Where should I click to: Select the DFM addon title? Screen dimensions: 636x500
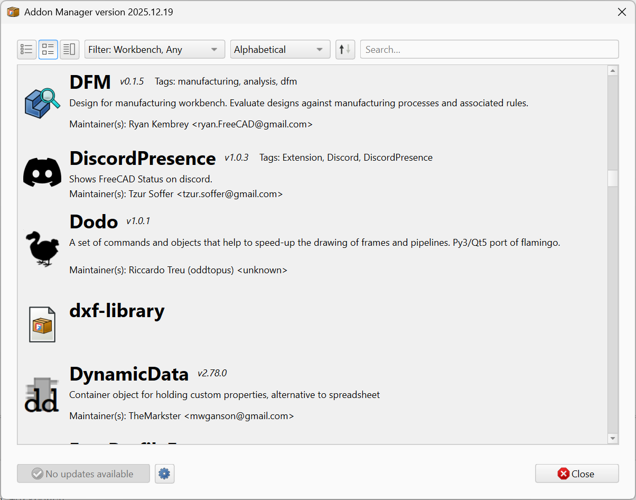(x=90, y=82)
